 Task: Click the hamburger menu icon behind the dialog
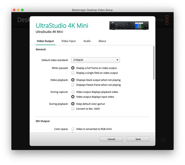163,140
